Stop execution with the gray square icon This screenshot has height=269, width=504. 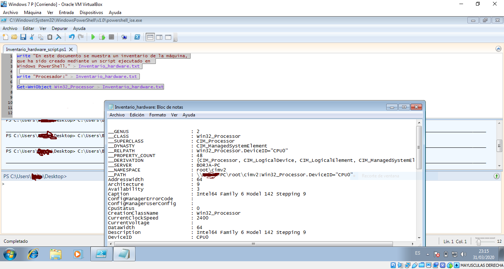[111, 37]
